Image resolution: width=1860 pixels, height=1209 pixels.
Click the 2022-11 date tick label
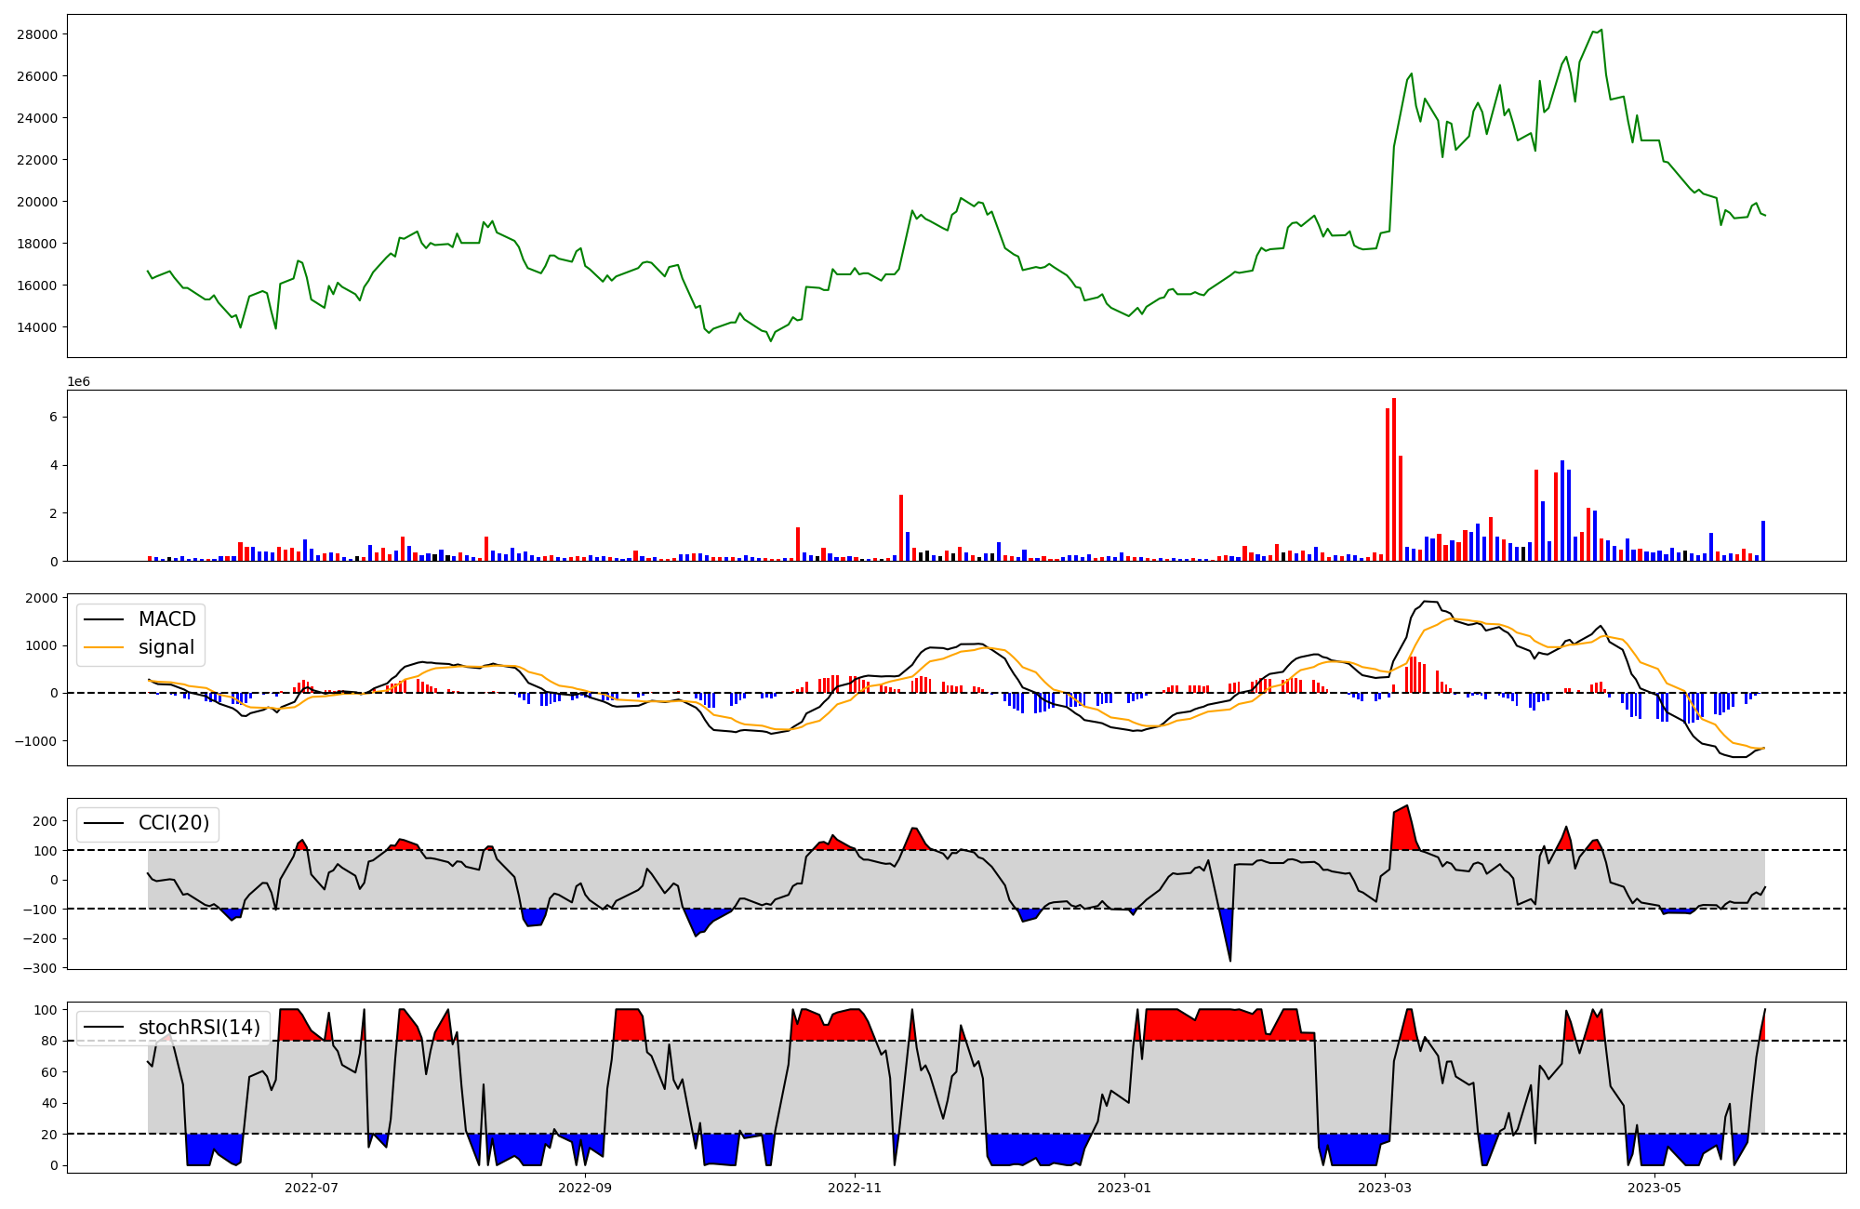pos(855,1188)
